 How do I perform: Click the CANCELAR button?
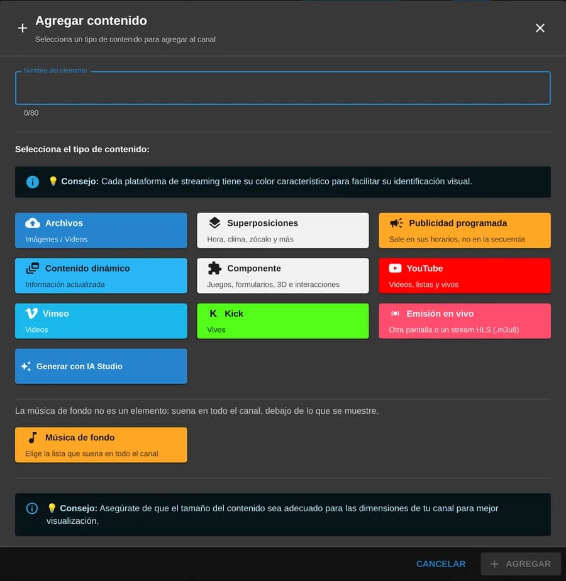click(441, 564)
